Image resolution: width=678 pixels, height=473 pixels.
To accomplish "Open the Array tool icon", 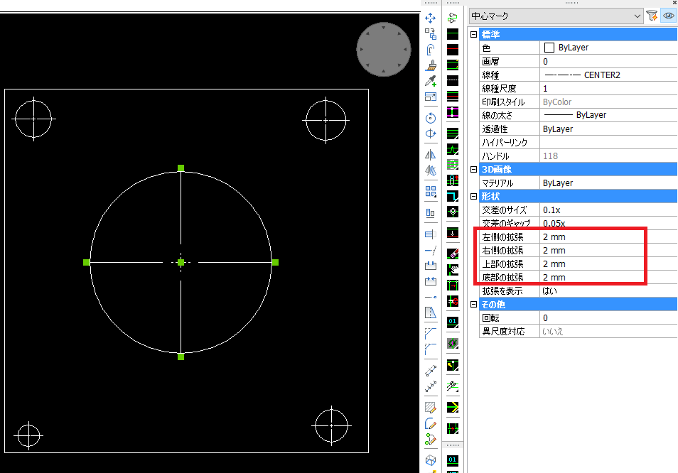I will 430,191.
